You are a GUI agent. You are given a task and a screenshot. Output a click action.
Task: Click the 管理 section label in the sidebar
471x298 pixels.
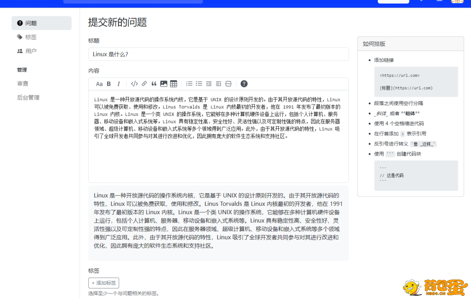coord(22,70)
